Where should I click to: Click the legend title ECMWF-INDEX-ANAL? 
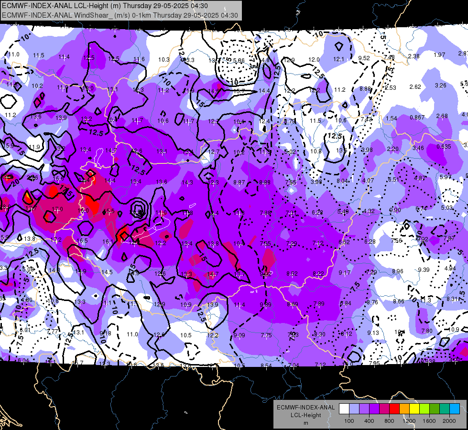click(x=305, y=408)
